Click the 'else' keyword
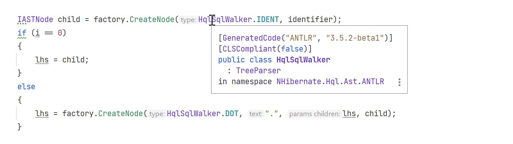Image resolution: width=513 pixels, height=144 pixels. (26, 87)
